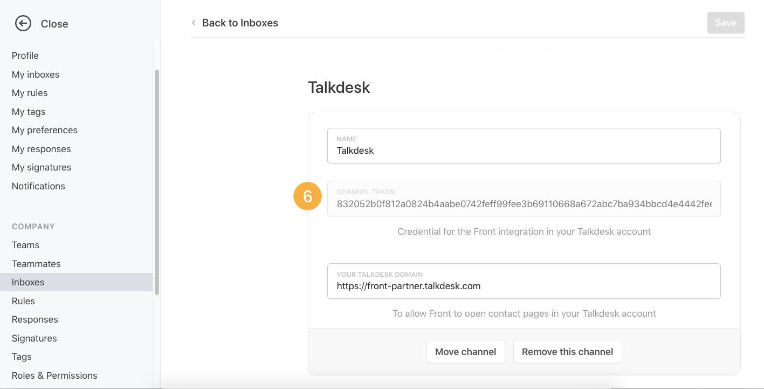Click the sidebar vertical scrollbar
Image resolution: width=764 pixels, height=389 pixels.
(157, 182)
